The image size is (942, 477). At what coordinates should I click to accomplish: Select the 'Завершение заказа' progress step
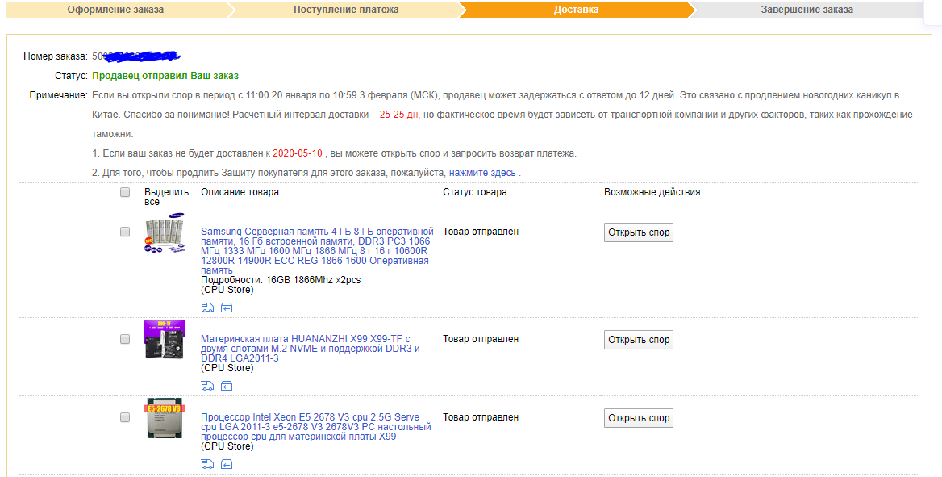tap(807, 10)
